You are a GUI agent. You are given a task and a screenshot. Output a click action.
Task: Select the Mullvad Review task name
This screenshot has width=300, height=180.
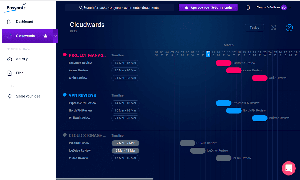[79, 118]
